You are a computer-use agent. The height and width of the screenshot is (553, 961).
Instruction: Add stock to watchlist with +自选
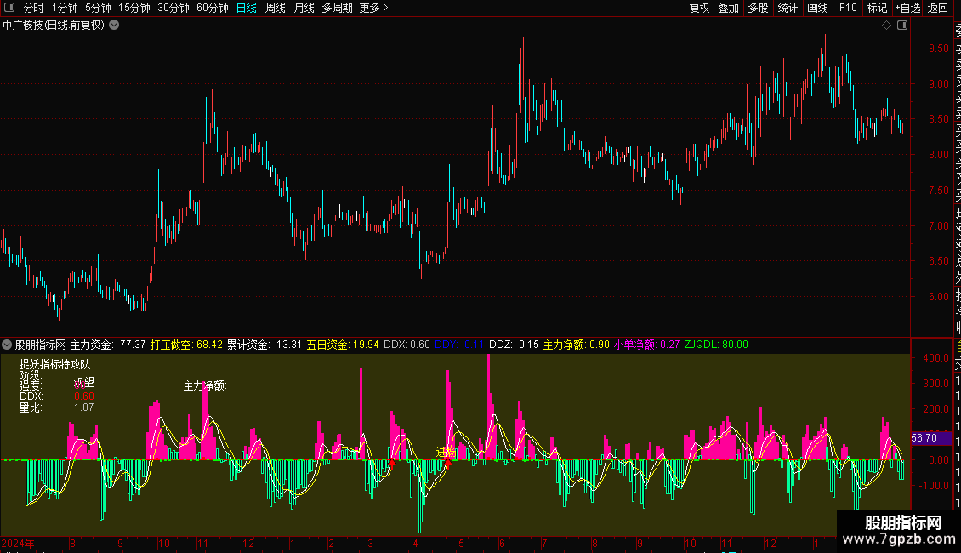[907, 9]
